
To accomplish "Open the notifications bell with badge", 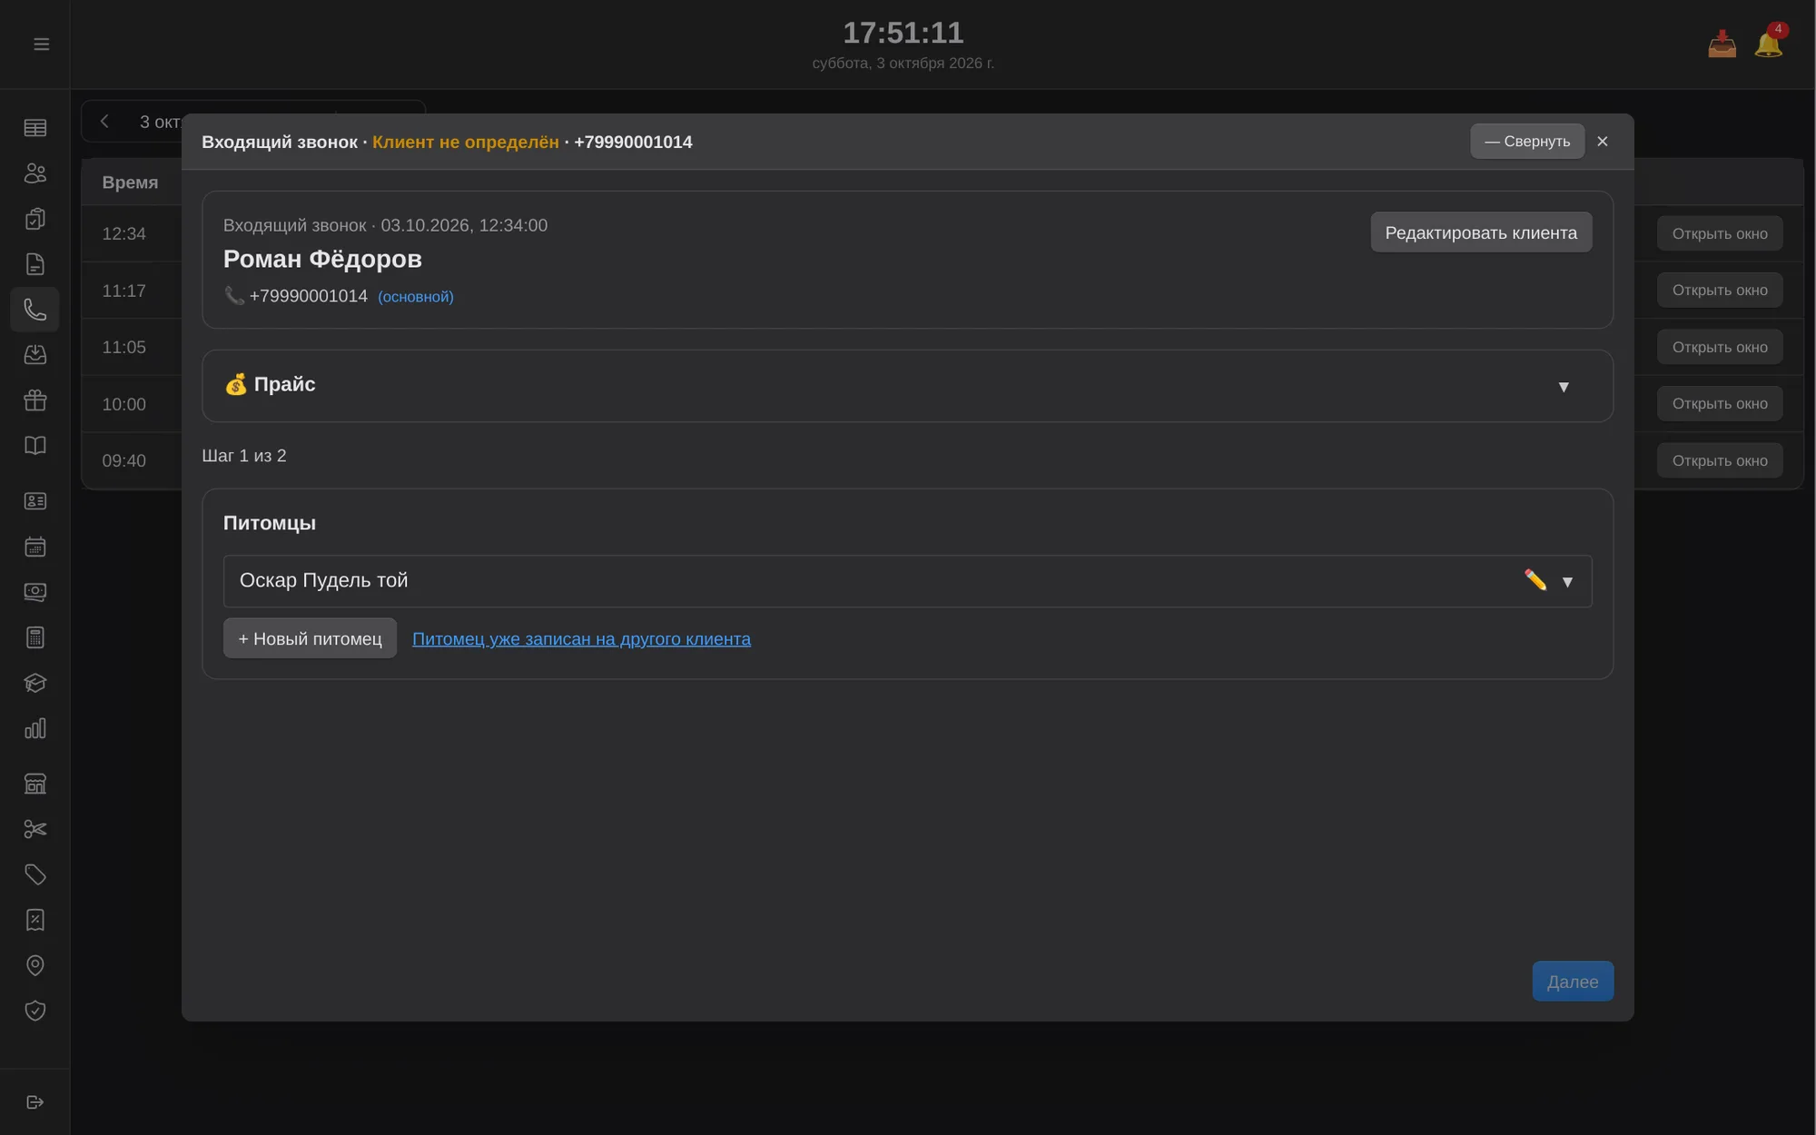I will coord(1769,42).
